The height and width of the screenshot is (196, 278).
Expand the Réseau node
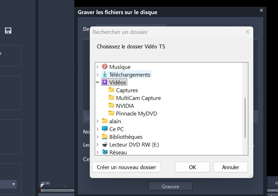tap(98, 152)
